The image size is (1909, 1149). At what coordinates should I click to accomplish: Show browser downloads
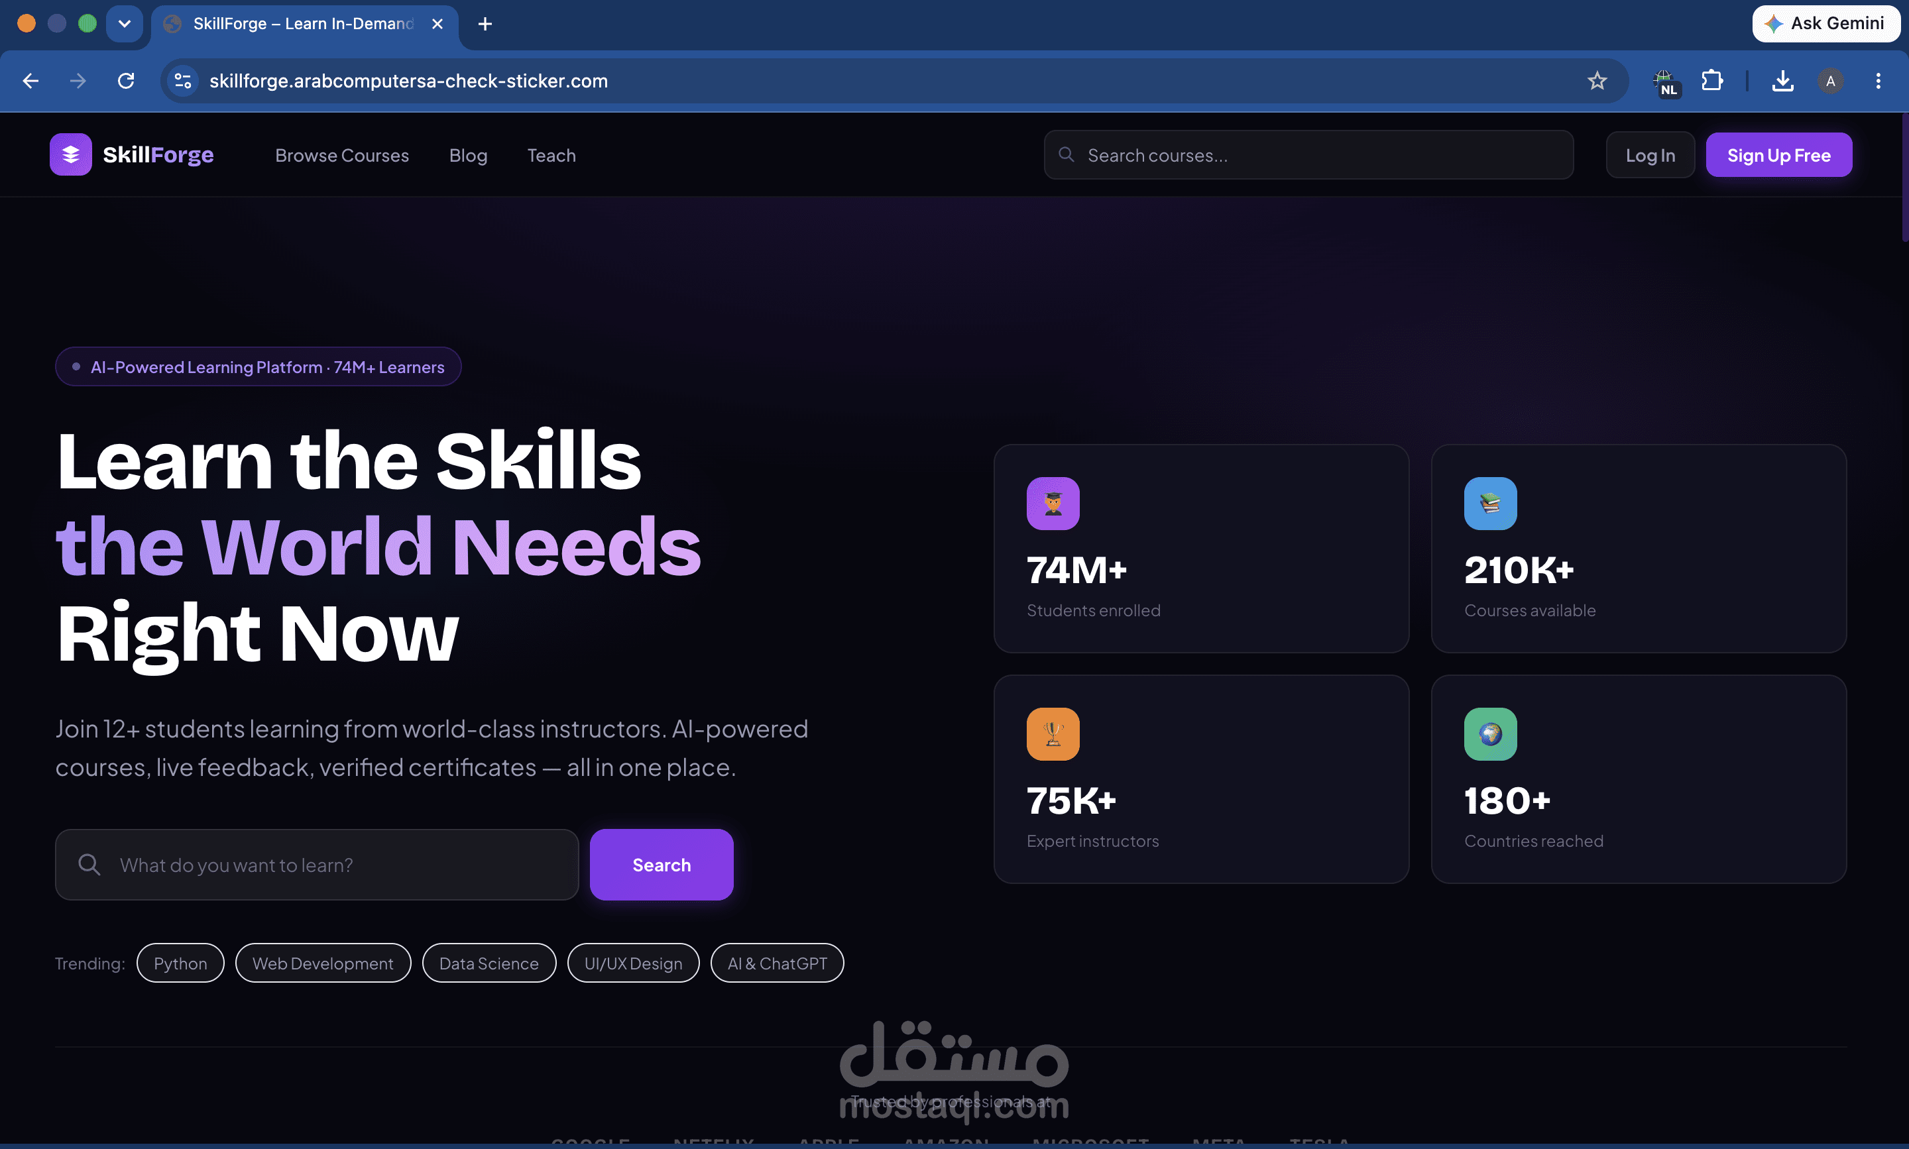click(1782, 81)
